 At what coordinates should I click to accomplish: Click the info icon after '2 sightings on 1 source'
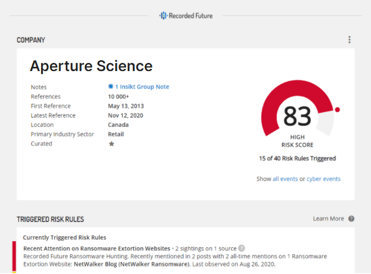pyautogui.click(x=242, y=248)
